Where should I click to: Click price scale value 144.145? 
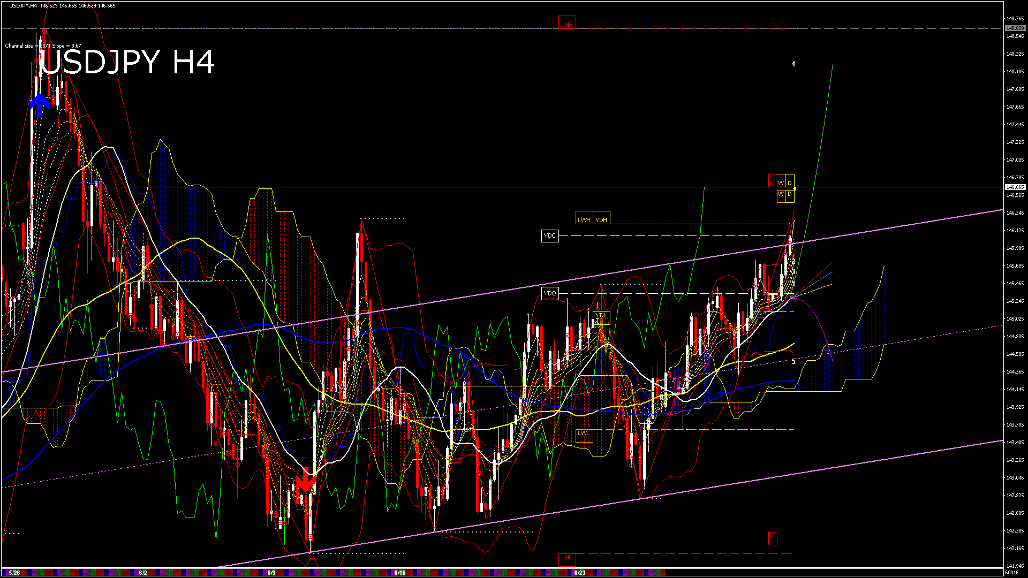click(x=1015, y=390)
